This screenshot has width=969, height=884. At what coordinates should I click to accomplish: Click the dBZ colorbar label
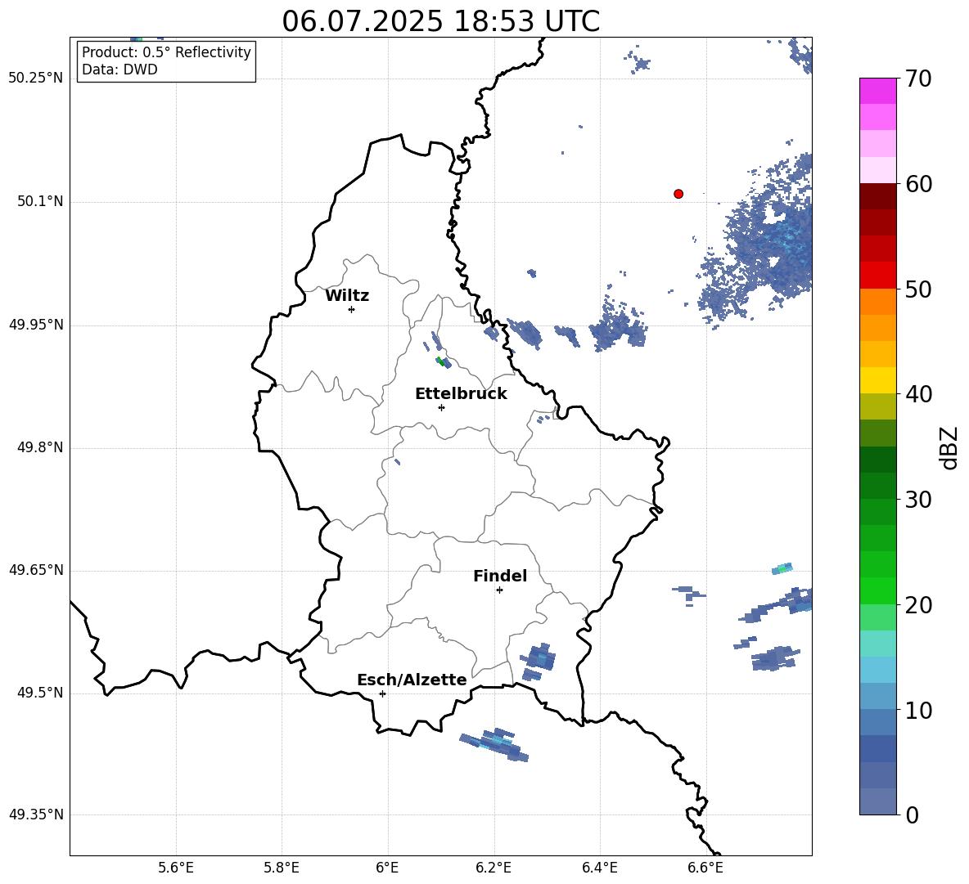tap(950, 447)
